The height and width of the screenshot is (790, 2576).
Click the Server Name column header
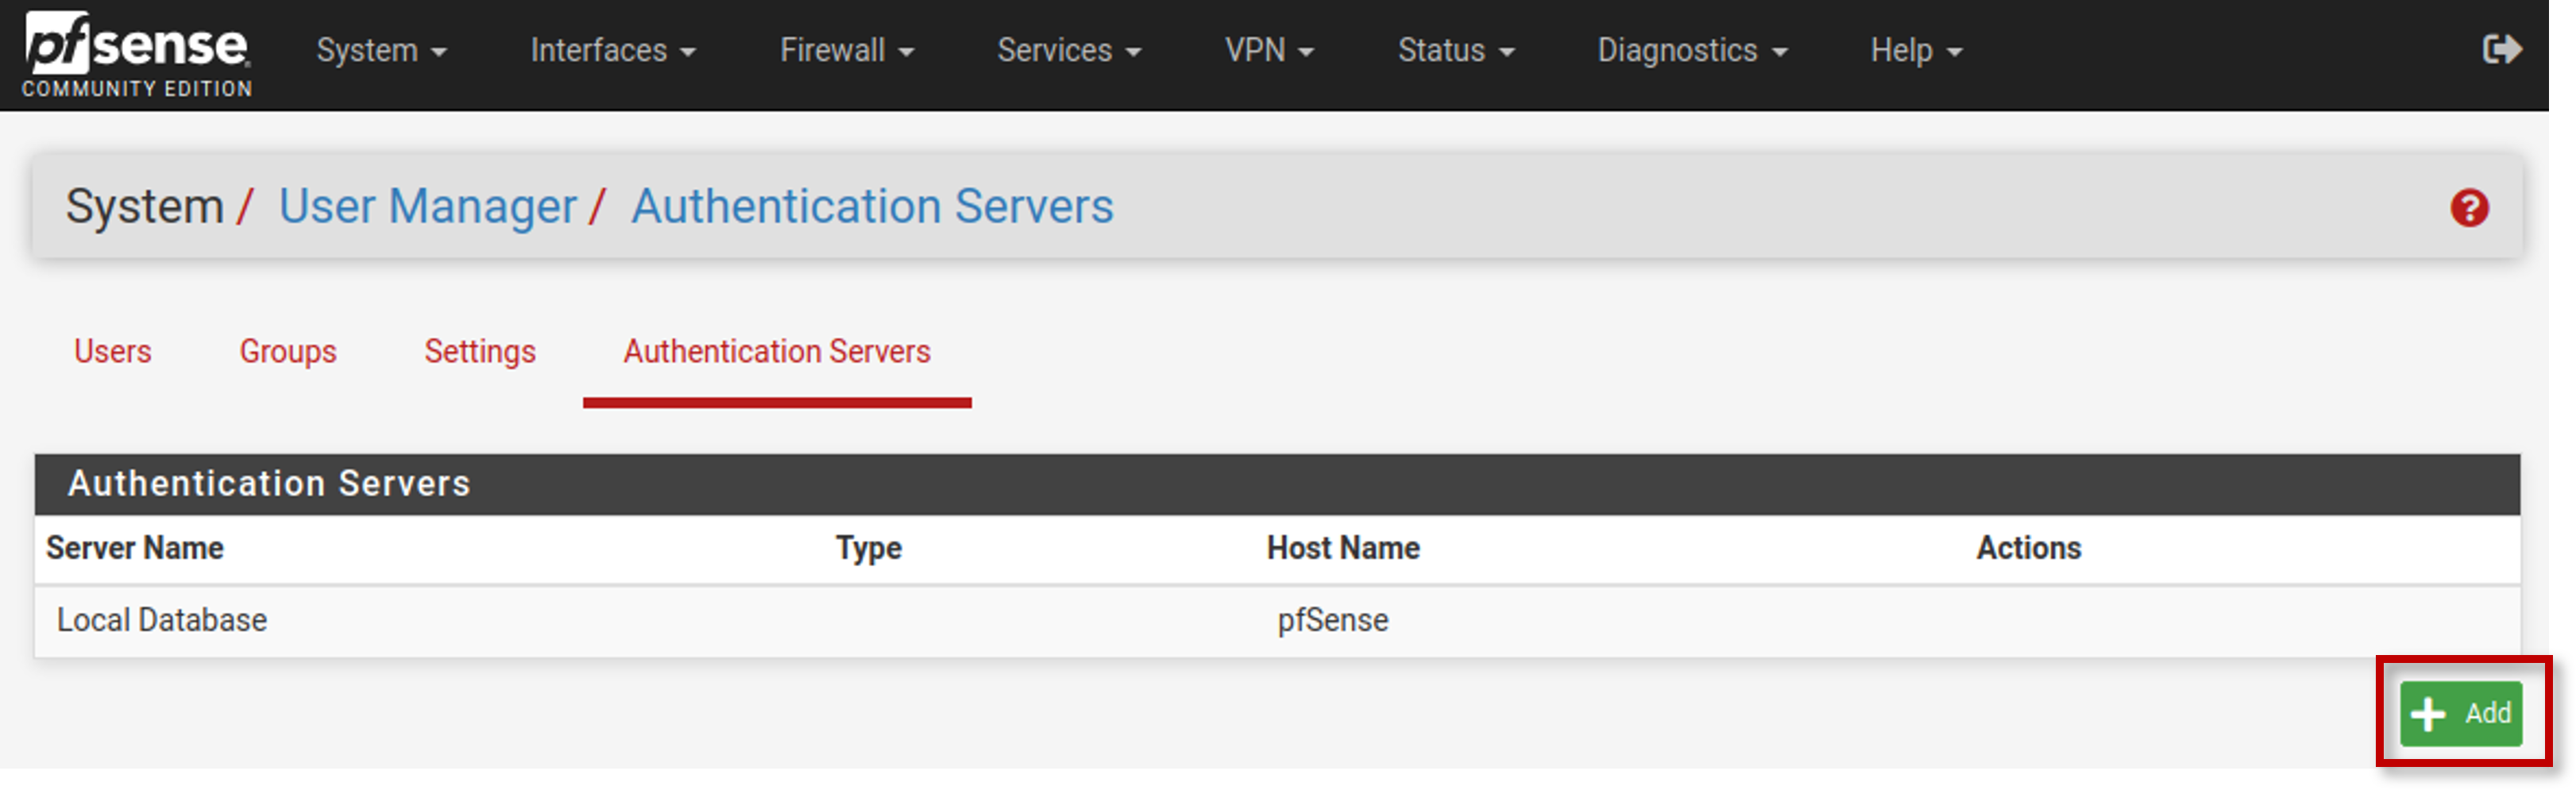135,548
